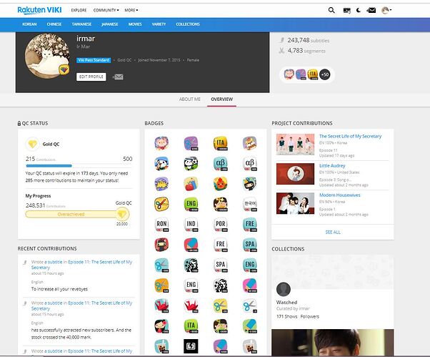Click See All under Project Contributions
430x357 pixels.
(x=333, y=232)
